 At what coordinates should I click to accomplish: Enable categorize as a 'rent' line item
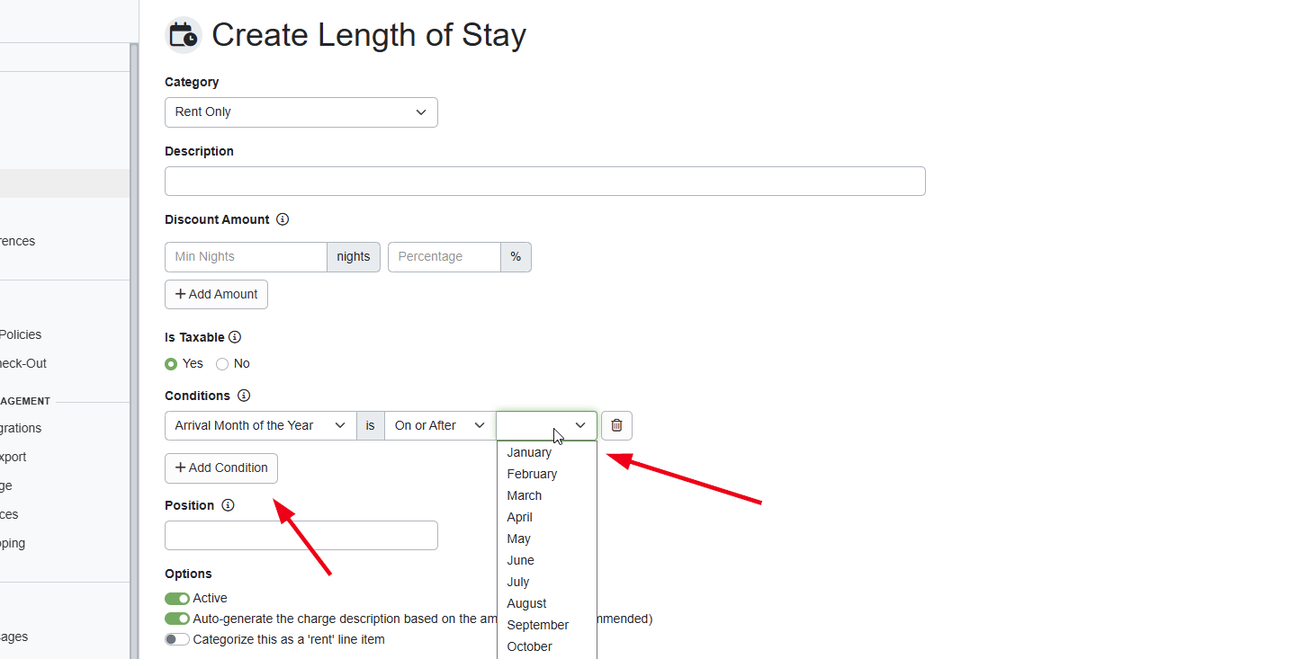177,640
